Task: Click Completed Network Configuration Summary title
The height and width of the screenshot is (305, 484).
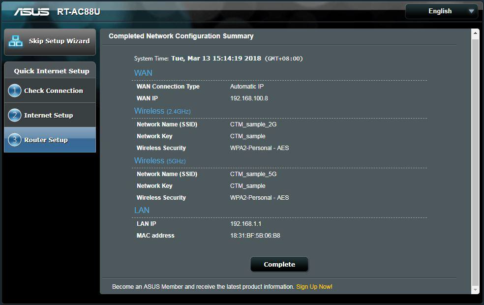Action: coord(181,36)
